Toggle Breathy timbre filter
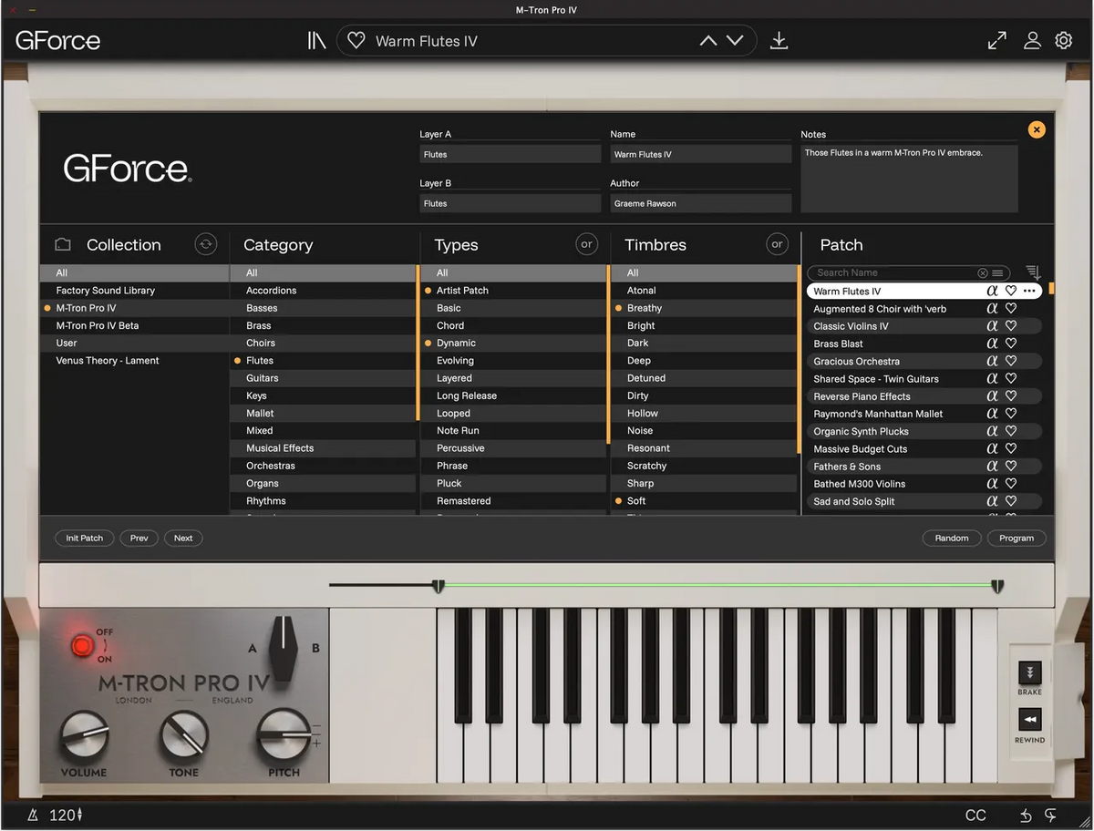 click(704, 308)
